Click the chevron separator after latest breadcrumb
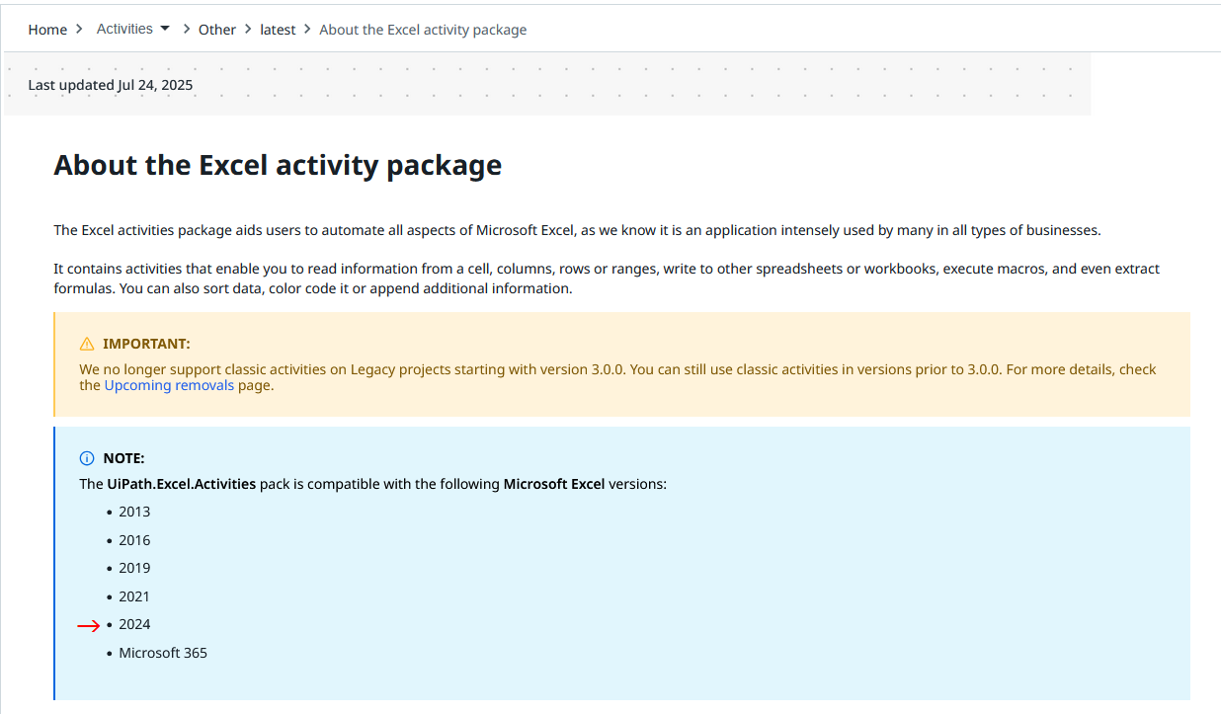Viewport: 1221px width, 714px height. click(x=307, y=30)
